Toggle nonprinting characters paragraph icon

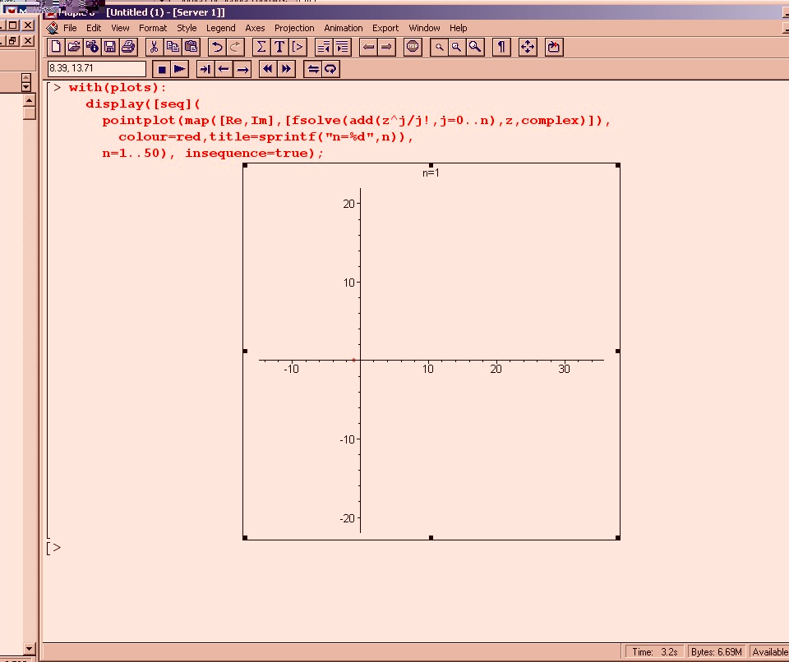[x=501, y=48]
